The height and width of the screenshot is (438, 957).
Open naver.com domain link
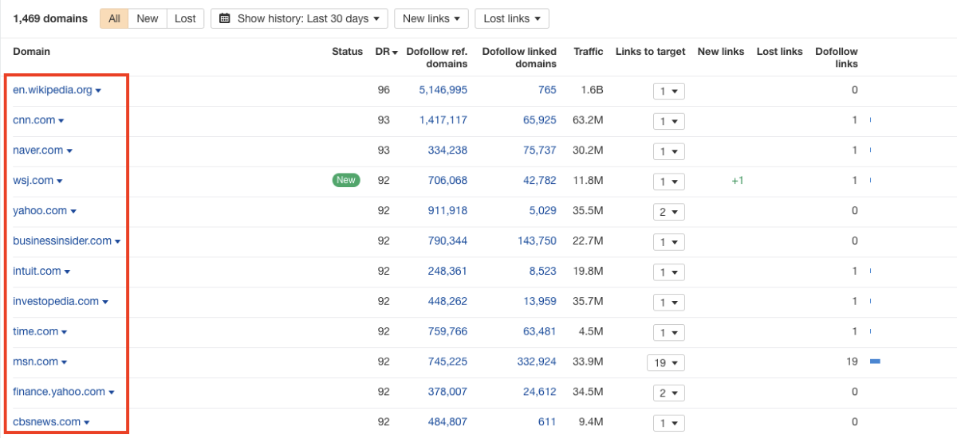point(38,151)
